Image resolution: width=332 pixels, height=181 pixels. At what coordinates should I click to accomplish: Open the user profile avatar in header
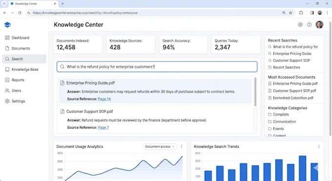[319, 24]
